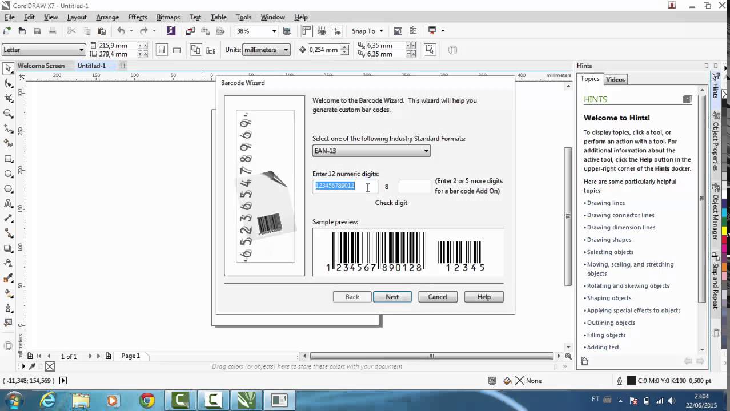Click the 12 numeric digits input field

point(345,186)
